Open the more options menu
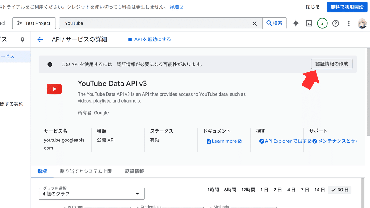The image size is (370, 208). tap(349, 23)
